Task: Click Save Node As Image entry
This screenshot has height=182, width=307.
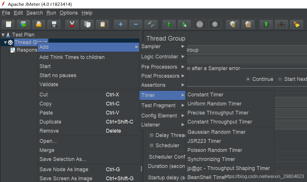Action: click(x=89, y=169)
